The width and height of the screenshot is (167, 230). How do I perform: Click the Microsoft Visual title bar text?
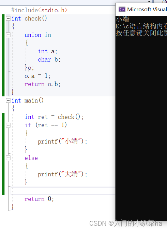(147, 10)
